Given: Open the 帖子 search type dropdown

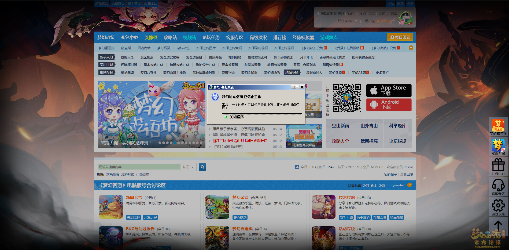Looking at the screenshot, I should click(188, 167).
